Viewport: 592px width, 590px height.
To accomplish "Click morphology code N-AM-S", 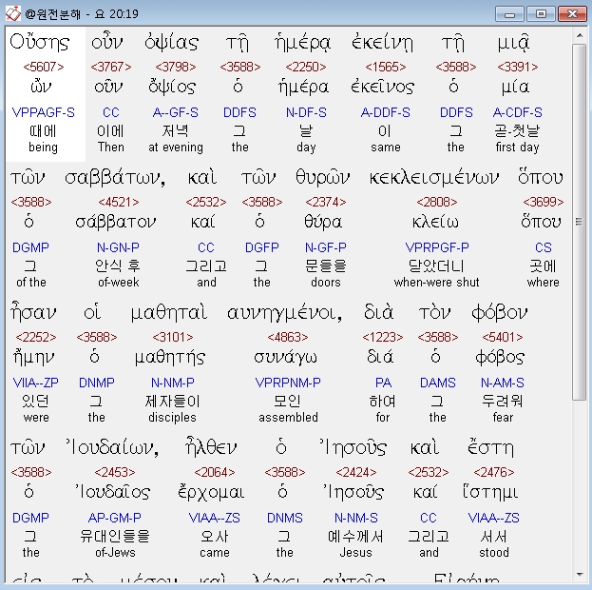I will [x=503, y=383].
